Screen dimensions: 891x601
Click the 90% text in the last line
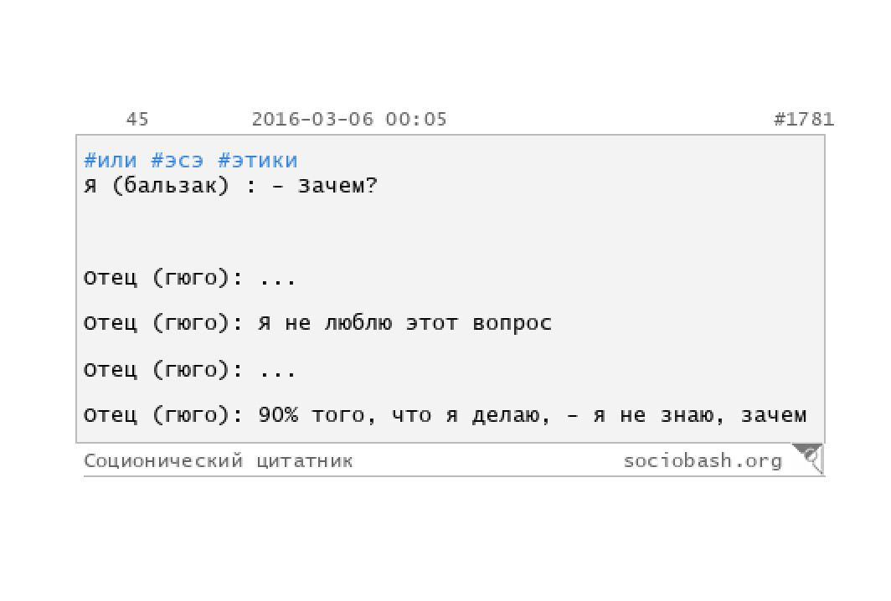coord(278,414)
